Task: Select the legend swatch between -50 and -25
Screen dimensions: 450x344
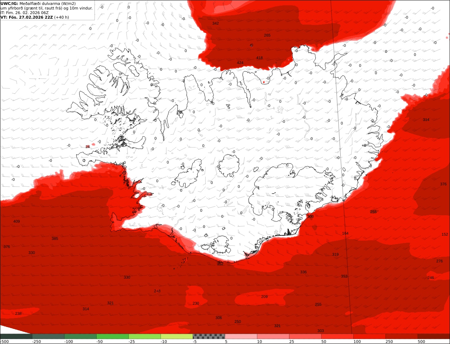Action: point(112,336)
